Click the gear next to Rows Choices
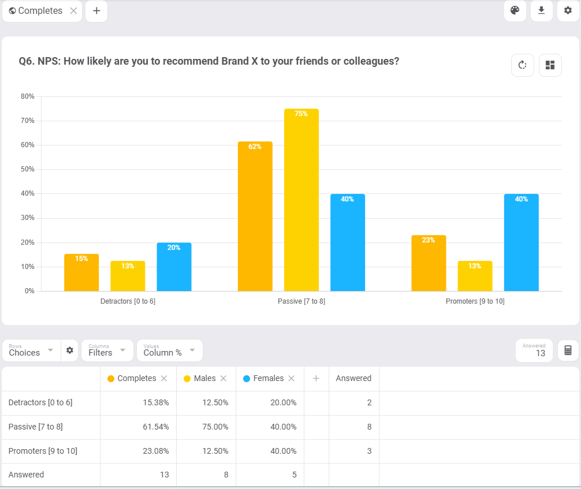The height and width of the screenshot is (489, 581). pyautogui.click(x=70, y=350)
